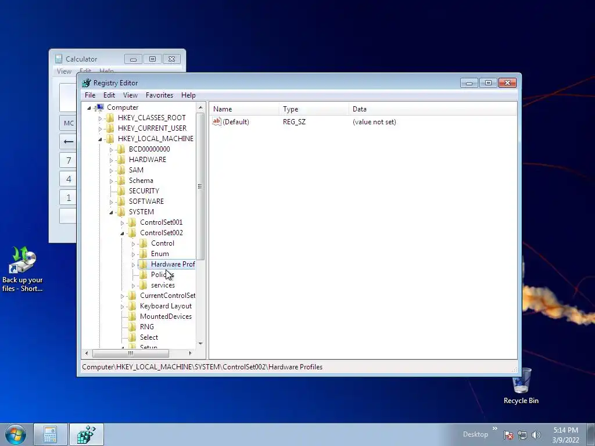Show hidden Desktop toolbar items chevron
This screenshot has width=595, height=446.
[495, 429]
